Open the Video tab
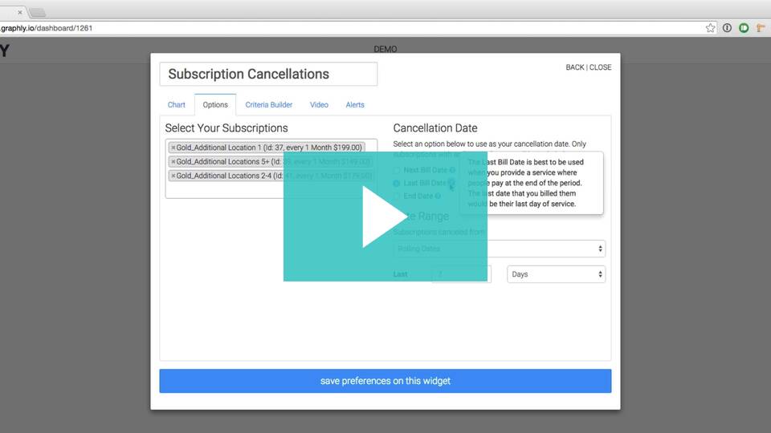 click(x=319, y=104)
